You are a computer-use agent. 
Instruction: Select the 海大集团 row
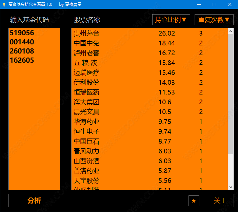coord(150,102)
